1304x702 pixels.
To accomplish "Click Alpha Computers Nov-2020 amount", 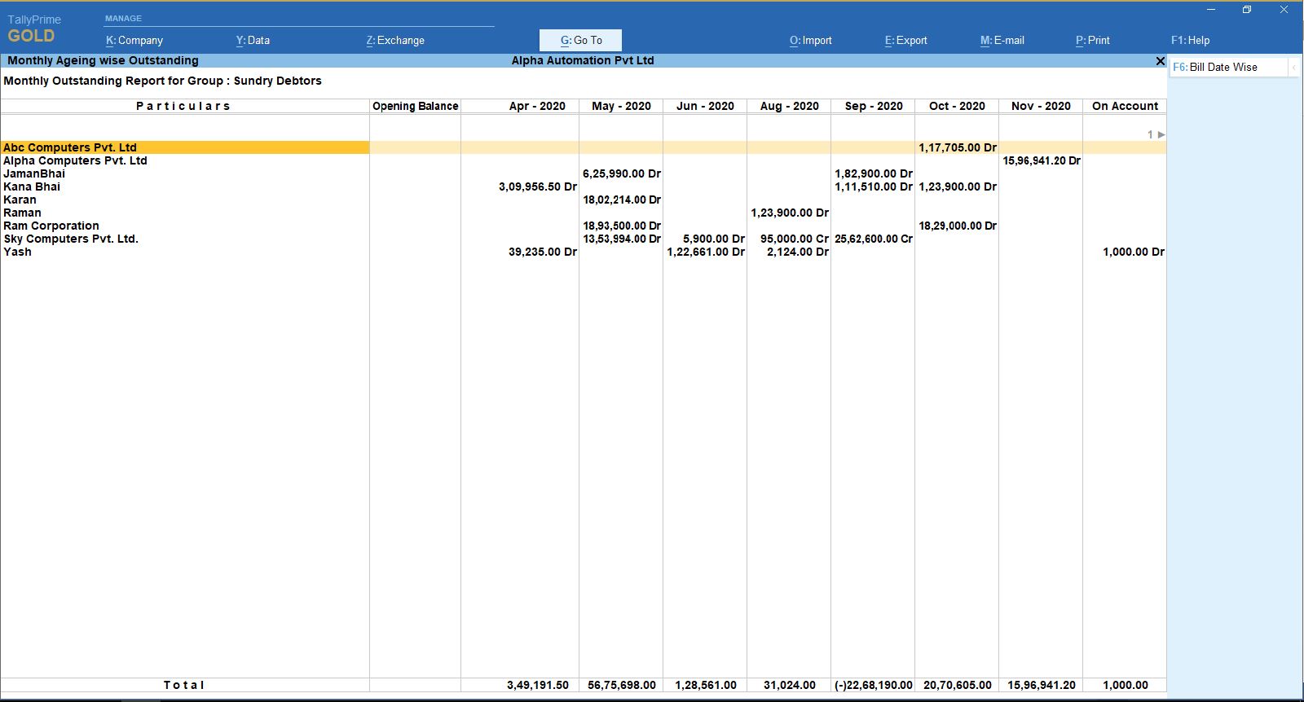I will (x=1041, y=160).
